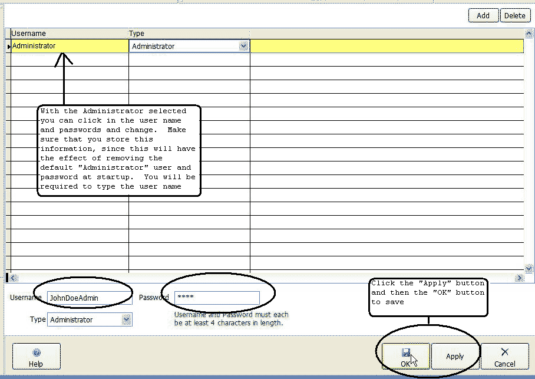Click the row selector arrow beside Administrator
535x379 pixels.
tap(8, 47)
